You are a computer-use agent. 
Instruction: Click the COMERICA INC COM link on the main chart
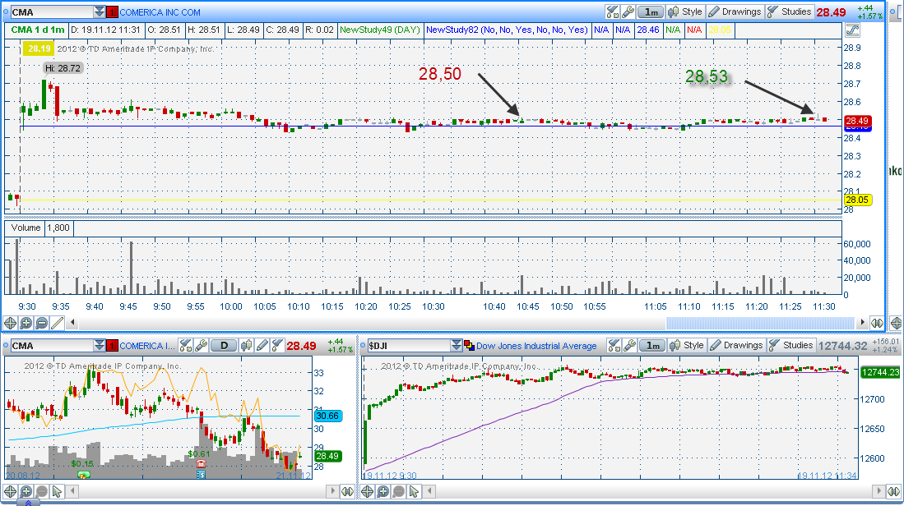tap(160, 12)
